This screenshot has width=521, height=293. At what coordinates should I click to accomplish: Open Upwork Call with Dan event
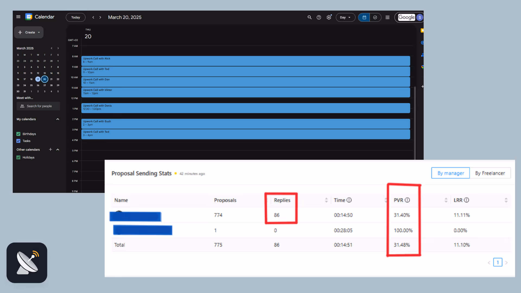click(x=246, y=82)
